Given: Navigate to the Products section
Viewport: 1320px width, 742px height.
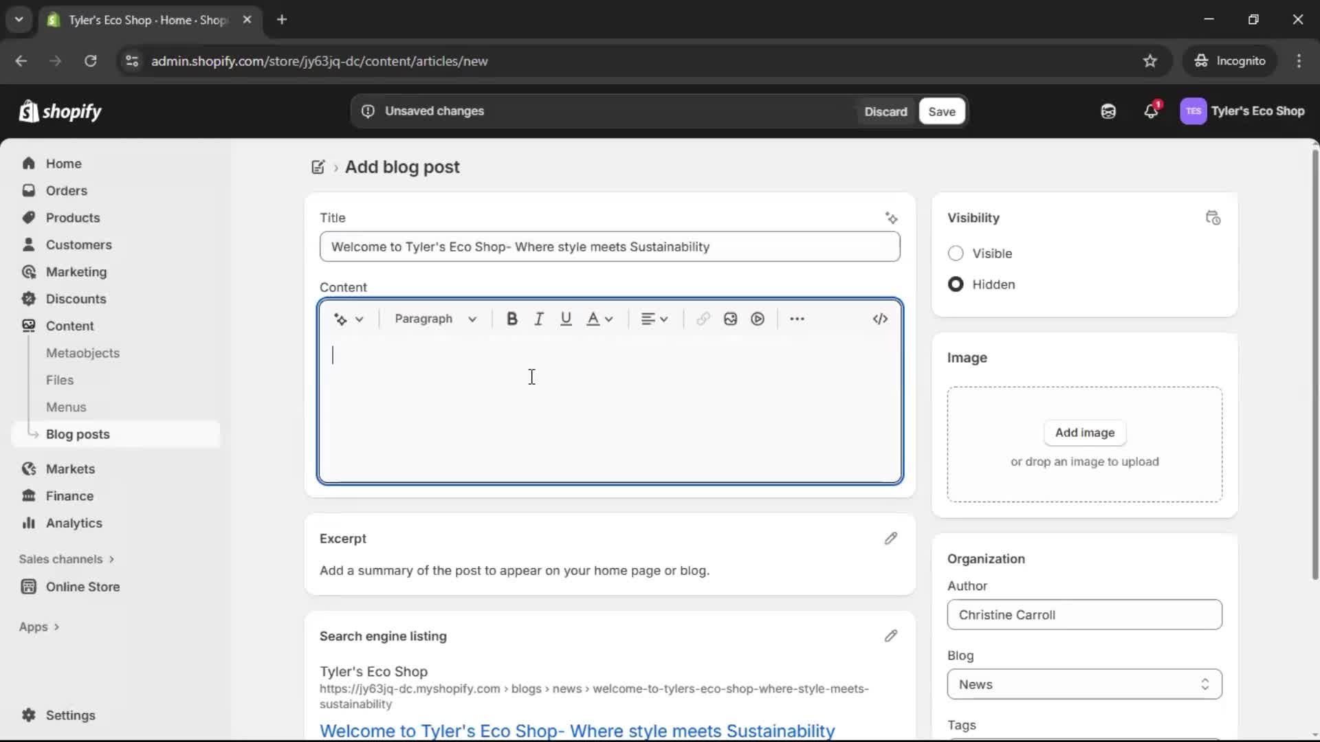Looking at the screenshot, I should (x=73, y=217).
